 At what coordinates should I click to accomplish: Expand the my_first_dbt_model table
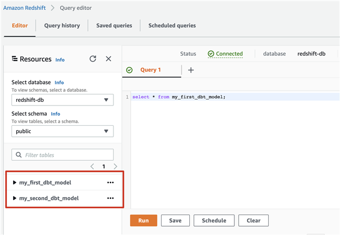coord(15,183)
